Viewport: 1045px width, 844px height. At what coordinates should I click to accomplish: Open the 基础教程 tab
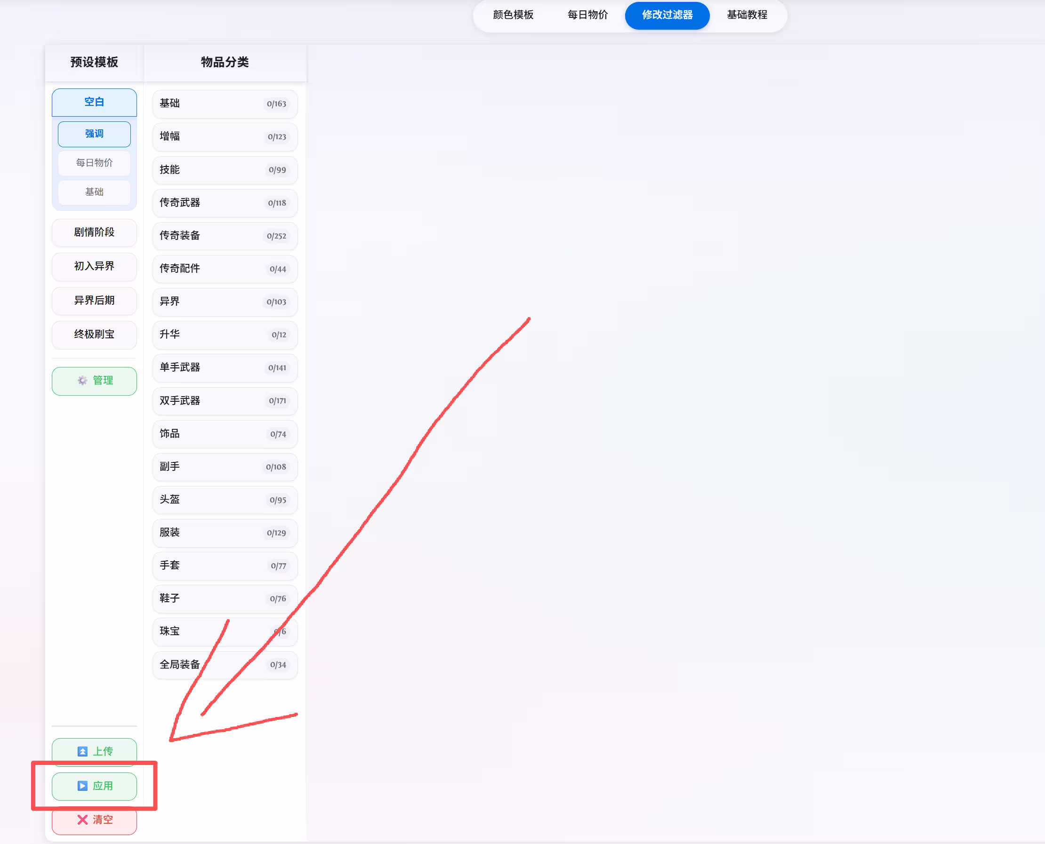tap(747, 15)
